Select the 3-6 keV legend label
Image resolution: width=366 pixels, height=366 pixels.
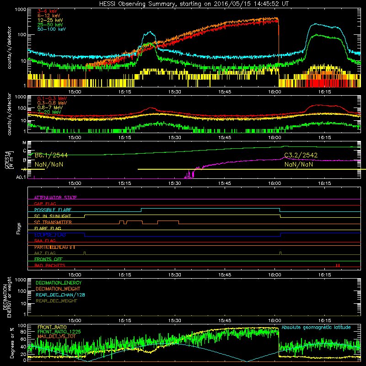48,11
